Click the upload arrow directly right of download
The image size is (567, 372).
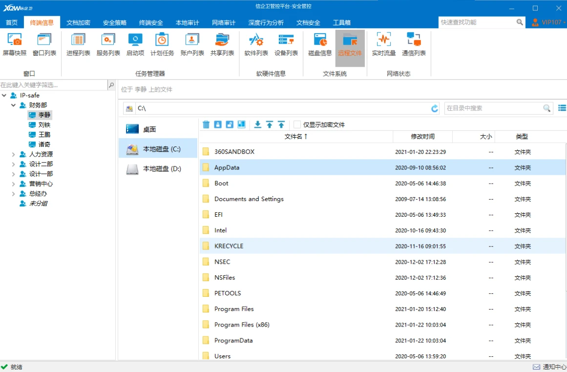[270, 124]
